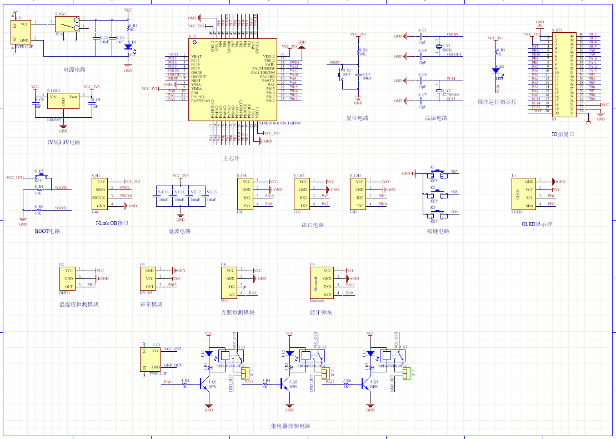Select the LDO3V3 regulator component
This screenshot has height=439, width=616.
tap(63, 101)
